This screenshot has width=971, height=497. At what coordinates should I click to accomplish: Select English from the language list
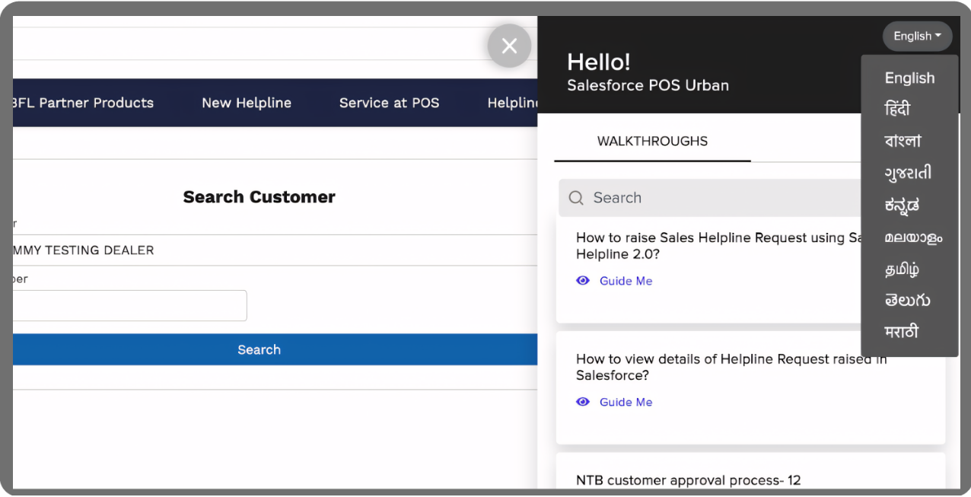(x=909, y=78)
